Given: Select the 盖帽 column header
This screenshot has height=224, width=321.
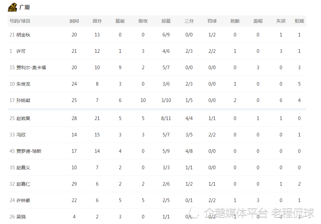Looking at the screenshot, I should (258, 21).
